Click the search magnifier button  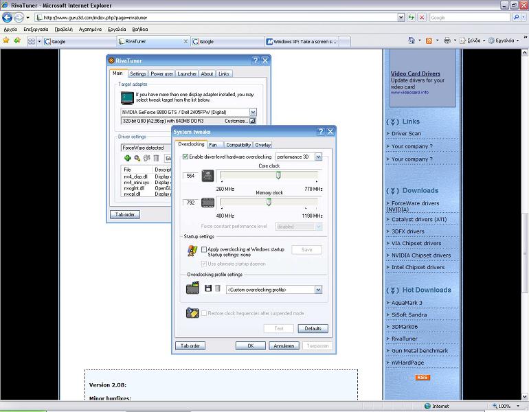coord(515,18)
